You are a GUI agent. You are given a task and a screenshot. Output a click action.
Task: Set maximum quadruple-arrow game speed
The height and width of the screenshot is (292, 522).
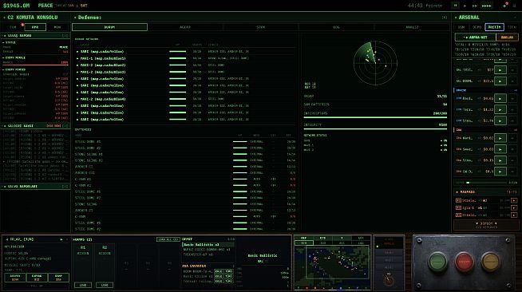click(x=487, y=6)
